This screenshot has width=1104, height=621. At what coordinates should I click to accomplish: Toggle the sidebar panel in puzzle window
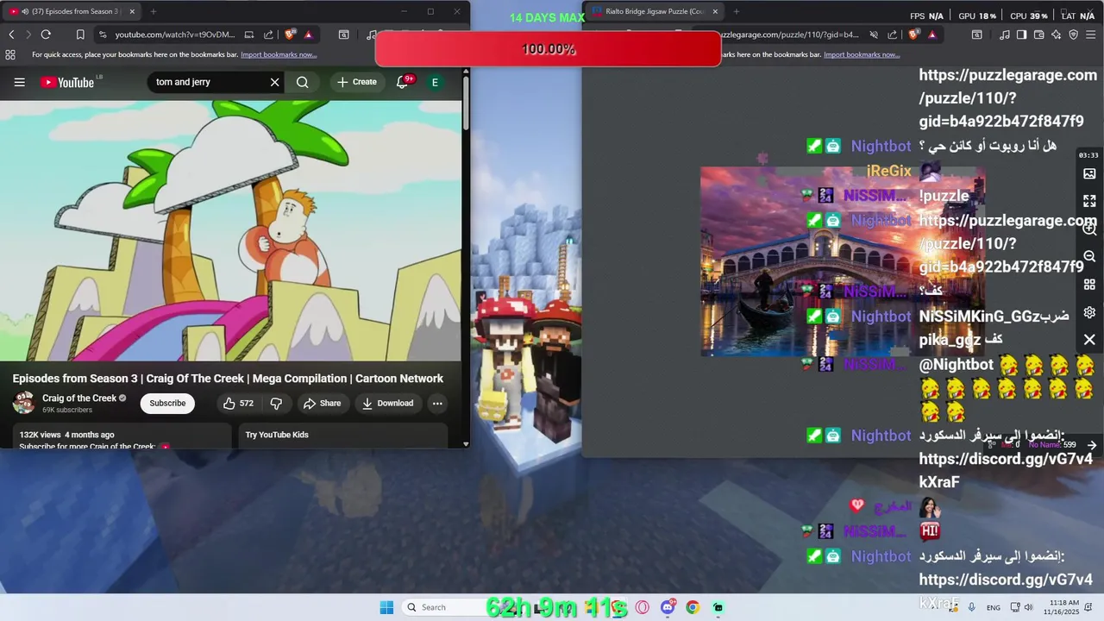pyautogui.click(x=1021, y=34)
